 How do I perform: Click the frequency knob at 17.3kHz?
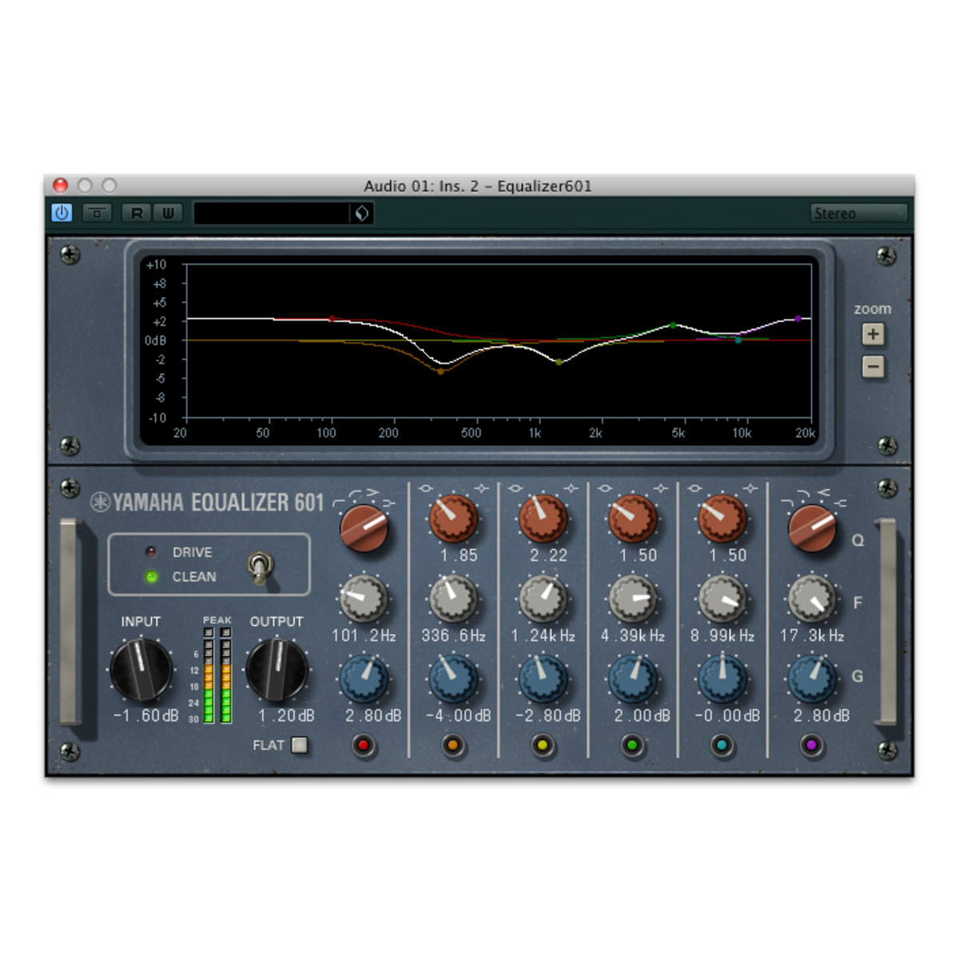click(x=812, y=599)
